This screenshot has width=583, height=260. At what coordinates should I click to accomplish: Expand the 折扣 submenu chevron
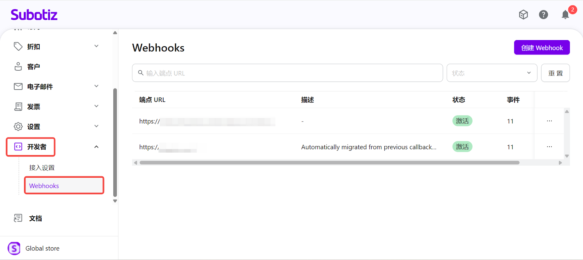pos(96,46)
